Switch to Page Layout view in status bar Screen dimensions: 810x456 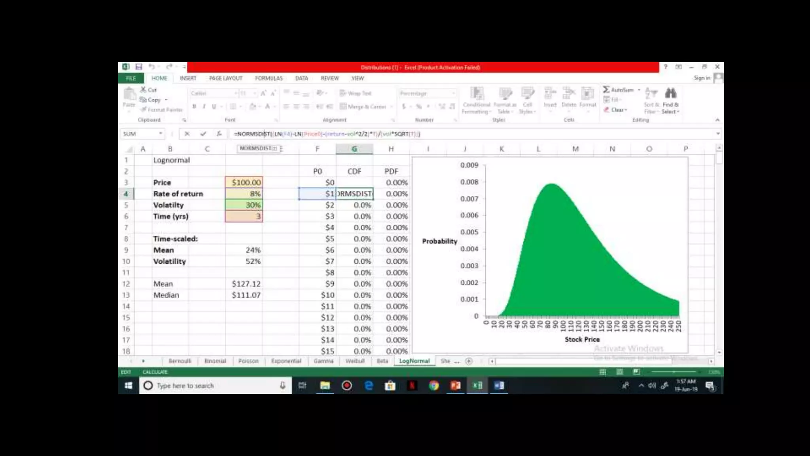[620, 372]
